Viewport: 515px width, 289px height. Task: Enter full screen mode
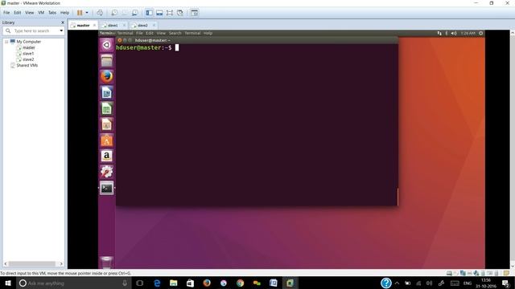click(170, 13)
